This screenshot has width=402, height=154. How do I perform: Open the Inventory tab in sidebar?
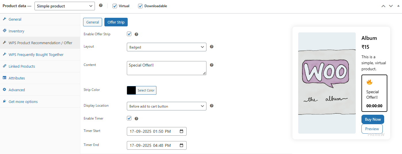pos(16,31)
